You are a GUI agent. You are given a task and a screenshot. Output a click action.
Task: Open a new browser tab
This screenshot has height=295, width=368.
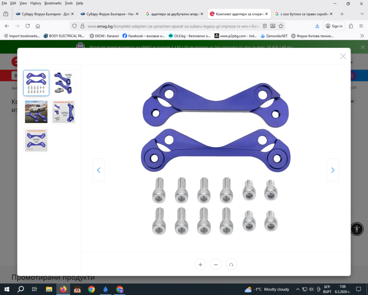coord(342,14)
